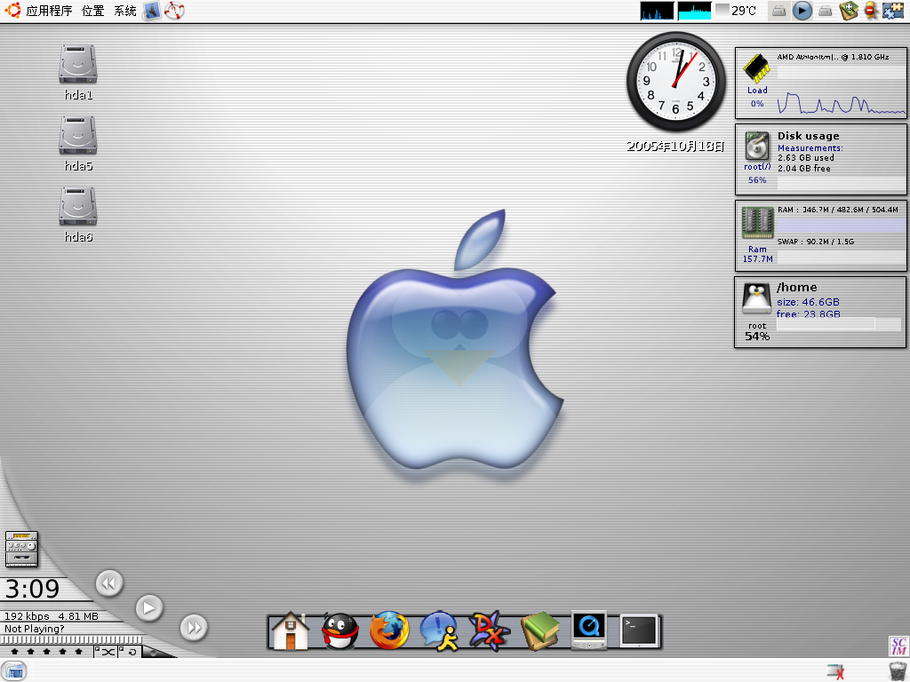Click the lifesaver help icon in top panel

(x=174, y=11)
